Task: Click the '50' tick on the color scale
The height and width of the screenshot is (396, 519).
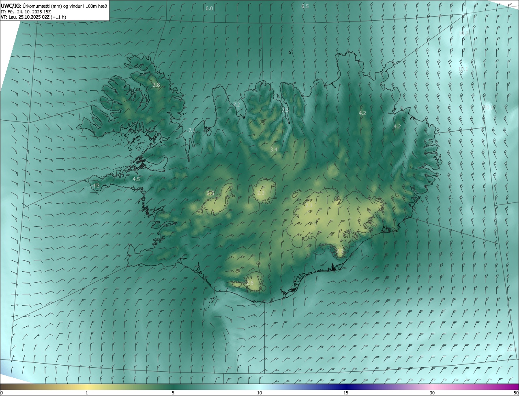Action: (516, 393)
